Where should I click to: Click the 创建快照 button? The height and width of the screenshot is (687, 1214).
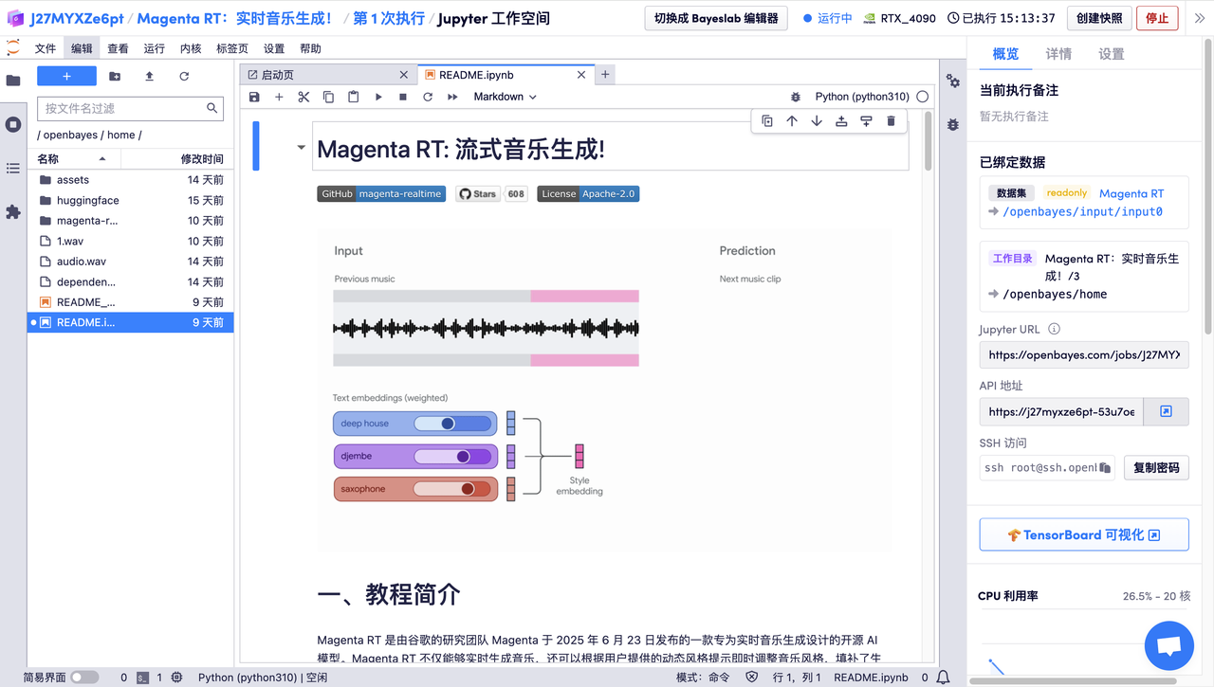(1099, 18)
